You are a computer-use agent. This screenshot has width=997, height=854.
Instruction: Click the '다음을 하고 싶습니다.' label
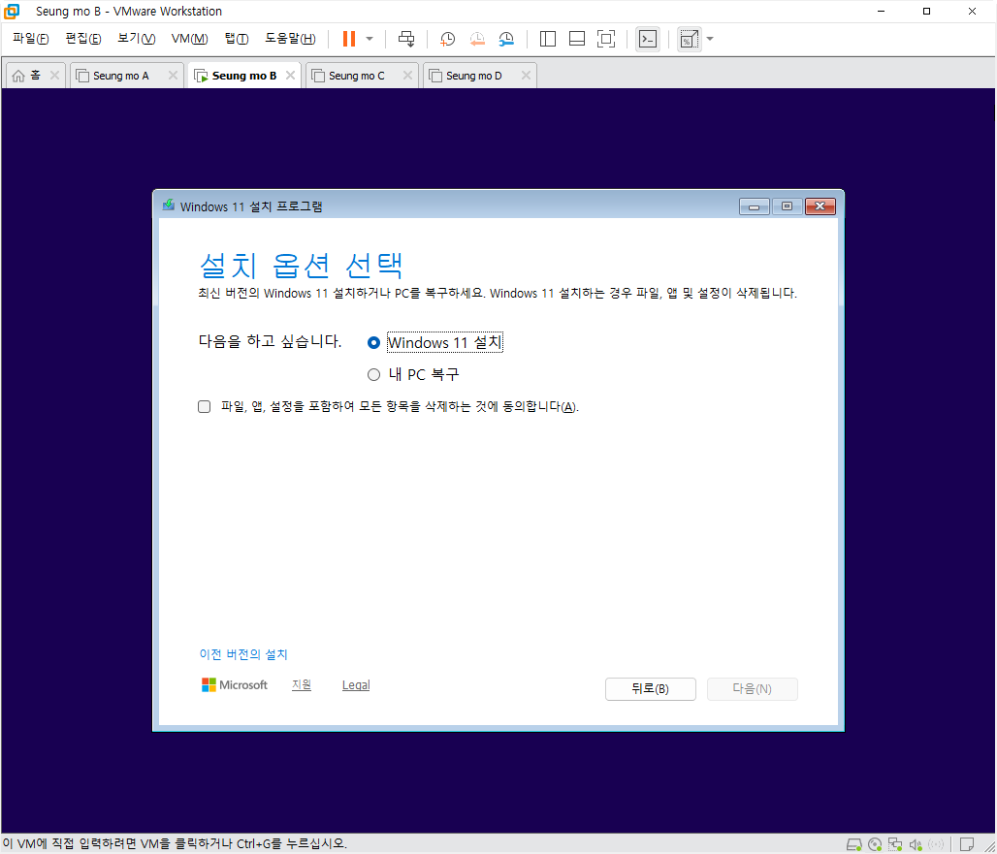pos(271,341)
